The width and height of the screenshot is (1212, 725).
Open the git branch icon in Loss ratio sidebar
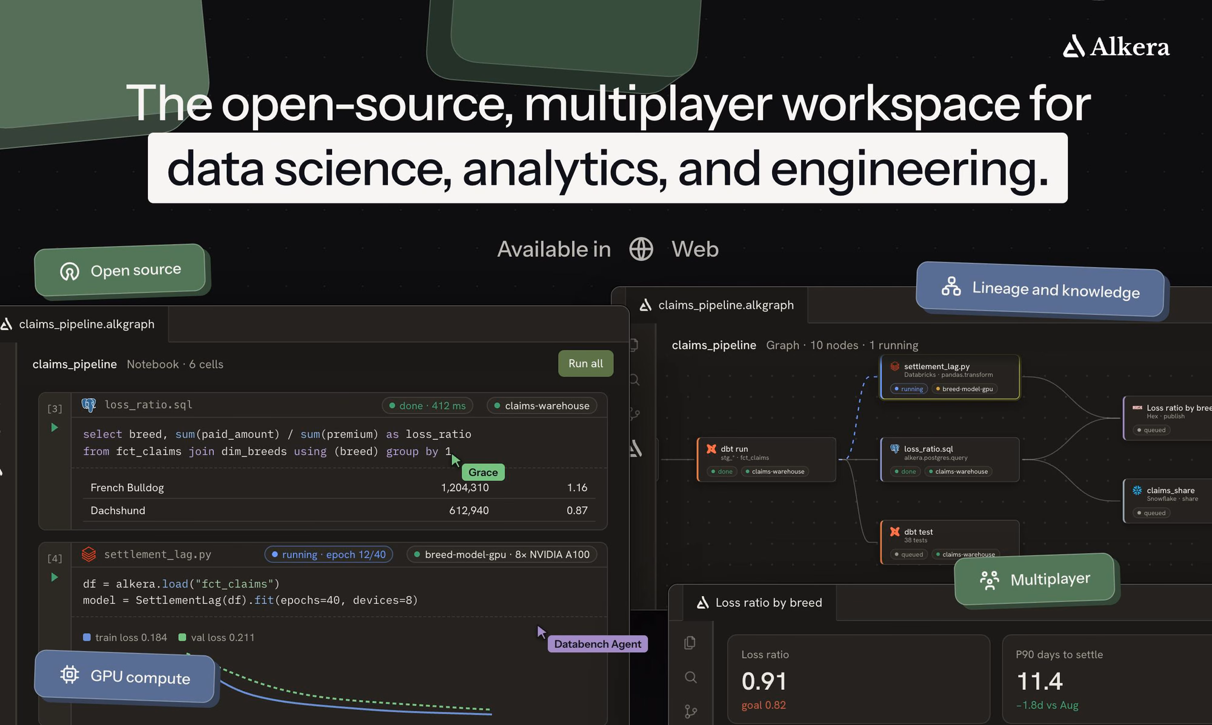click(x=691, y=712)
